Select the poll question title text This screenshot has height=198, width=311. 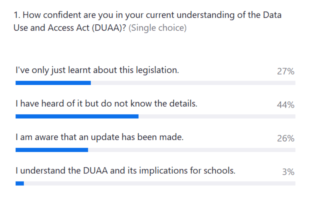pyautogui.click(x=147, y=21)
